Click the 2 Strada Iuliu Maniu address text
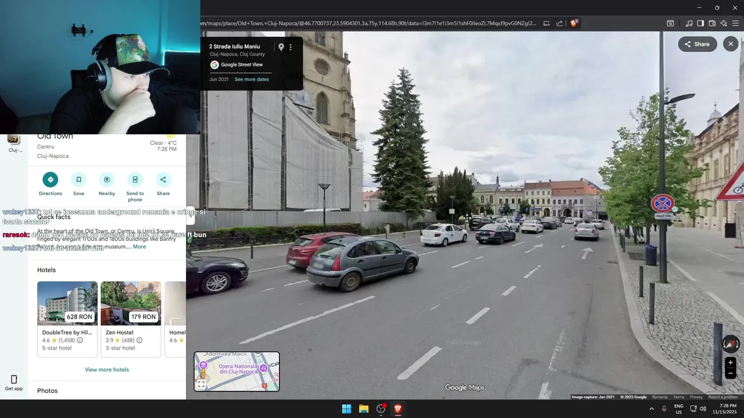Image resolution: width=744 pixels, height=418 pixels. coord(234,46)
